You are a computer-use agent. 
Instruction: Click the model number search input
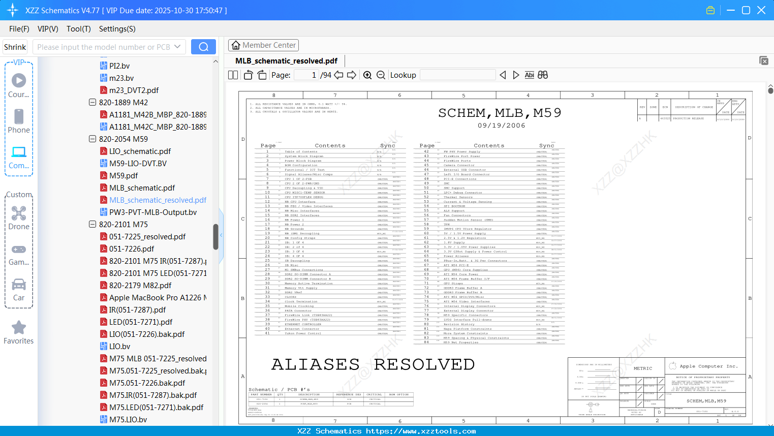click(103, 47)
